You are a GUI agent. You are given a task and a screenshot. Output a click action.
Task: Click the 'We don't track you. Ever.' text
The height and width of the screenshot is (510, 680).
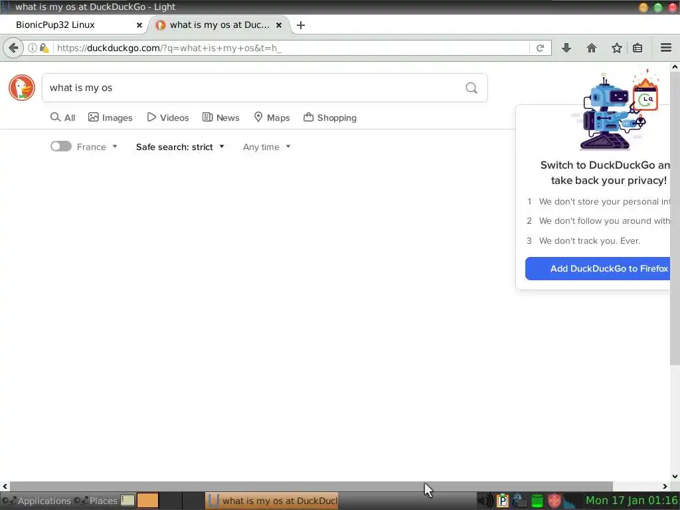590,240
